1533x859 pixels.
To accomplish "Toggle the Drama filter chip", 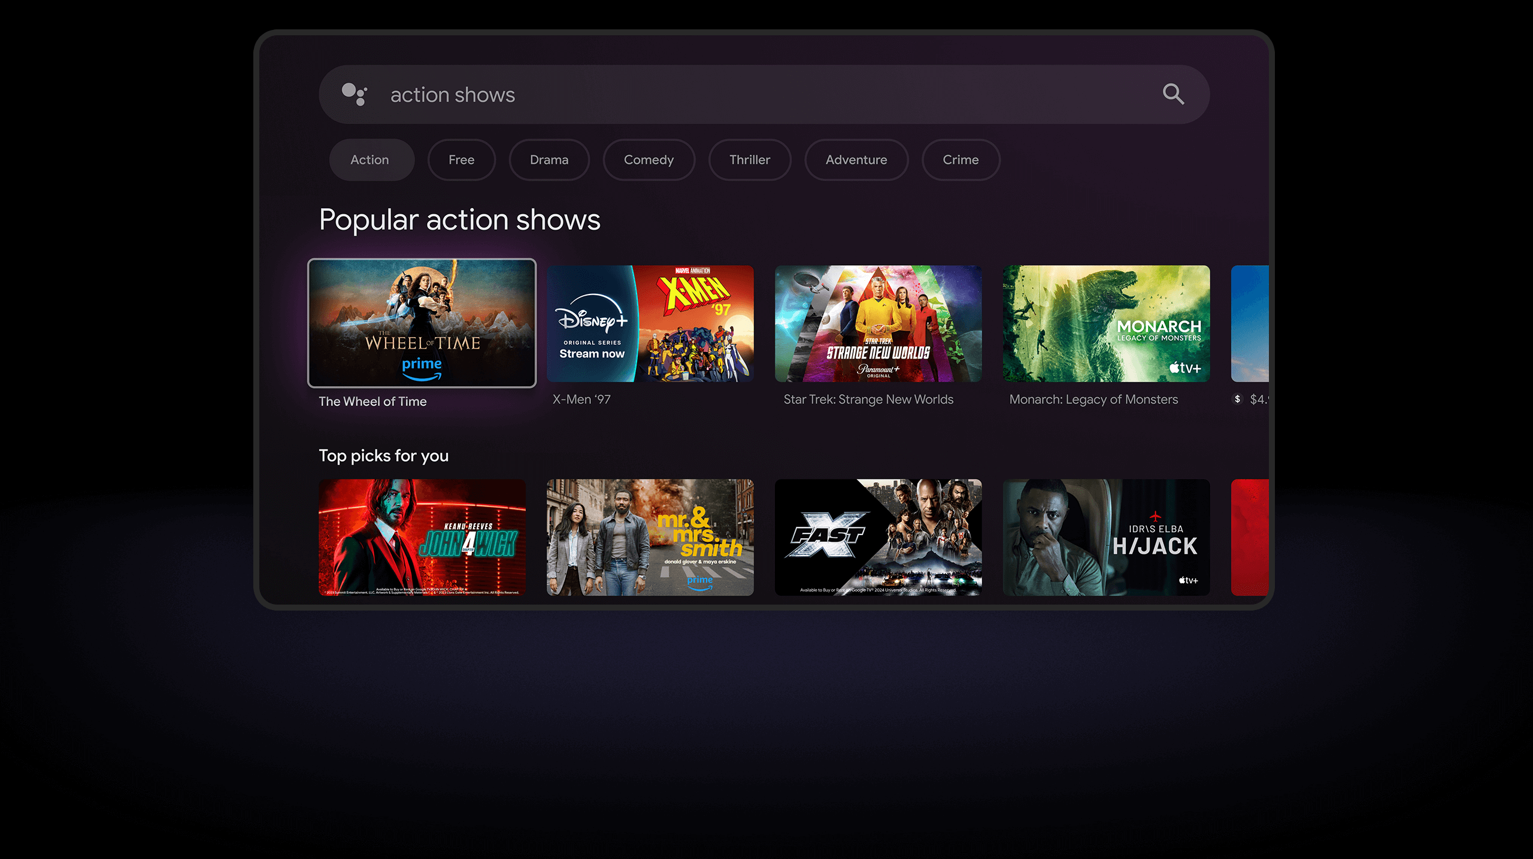I will [x=549, y=160].
